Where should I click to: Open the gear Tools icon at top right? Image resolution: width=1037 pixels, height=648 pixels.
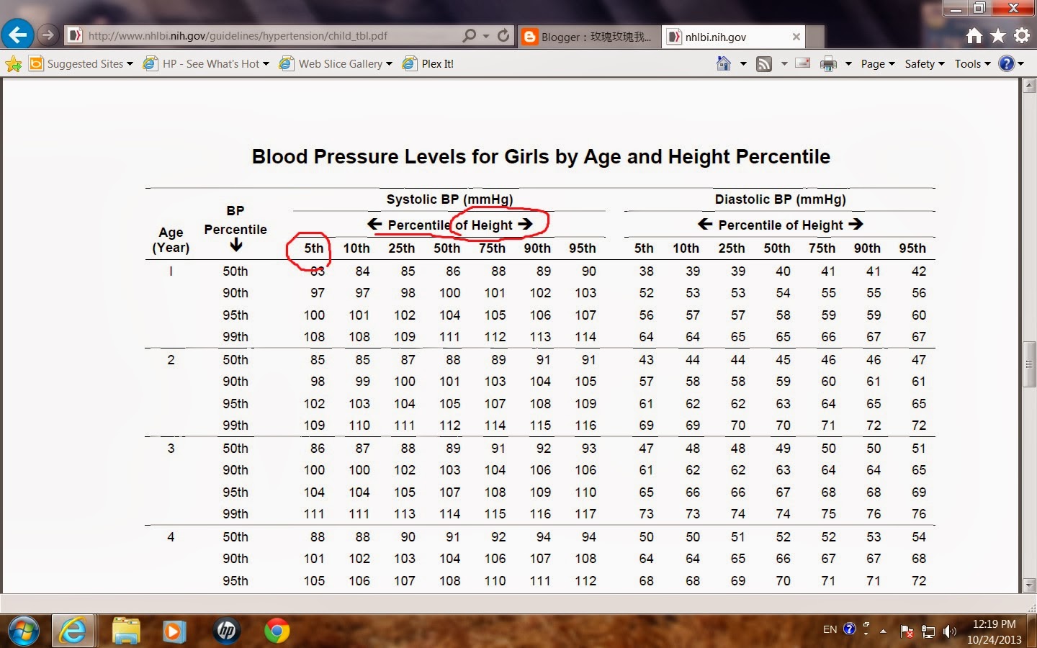[1022, 36]
